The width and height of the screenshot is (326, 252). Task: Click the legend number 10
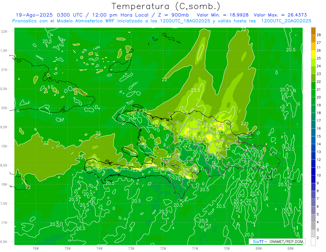319,175
